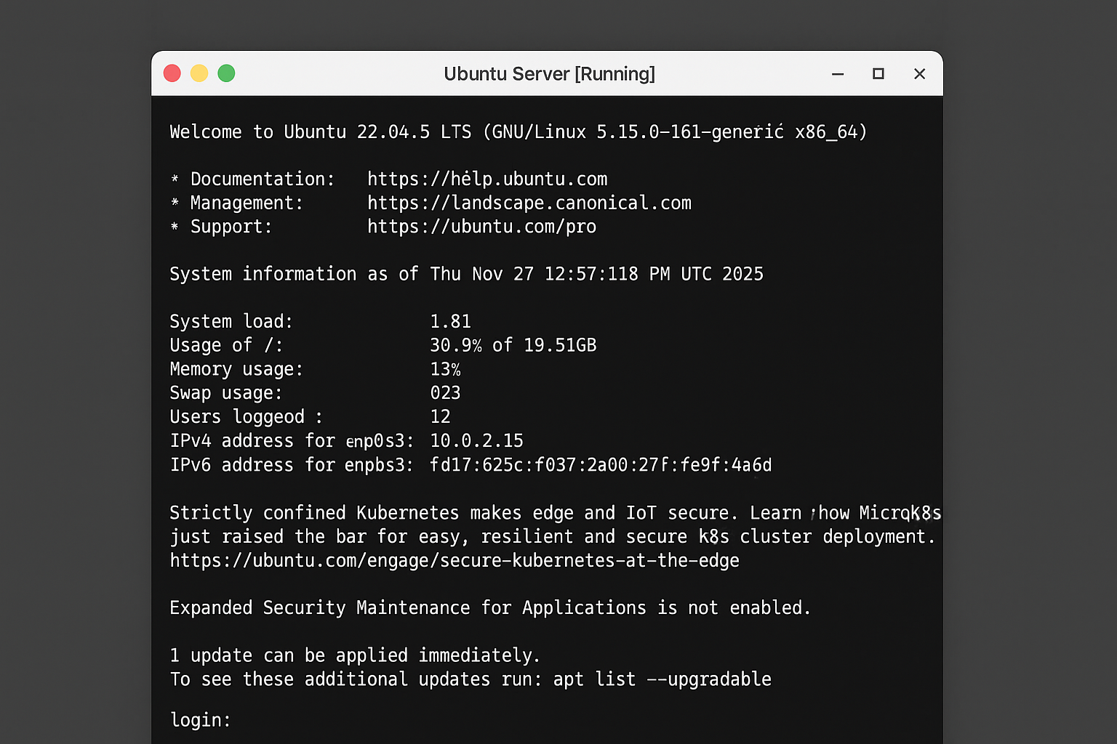Open the secure-kubernetes-at-the-edge URL

pyautogui.click(x=455, y=561)
